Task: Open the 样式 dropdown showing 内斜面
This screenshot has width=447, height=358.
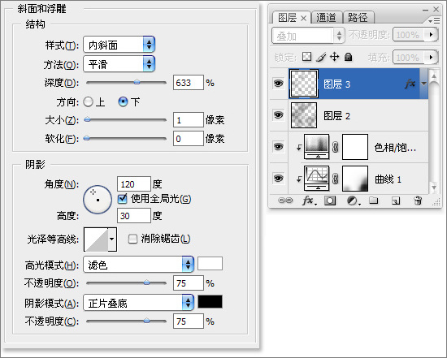Action: coord(119,45)
